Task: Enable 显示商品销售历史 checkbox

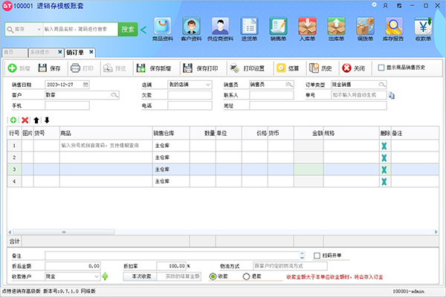Action: [381, 68]
